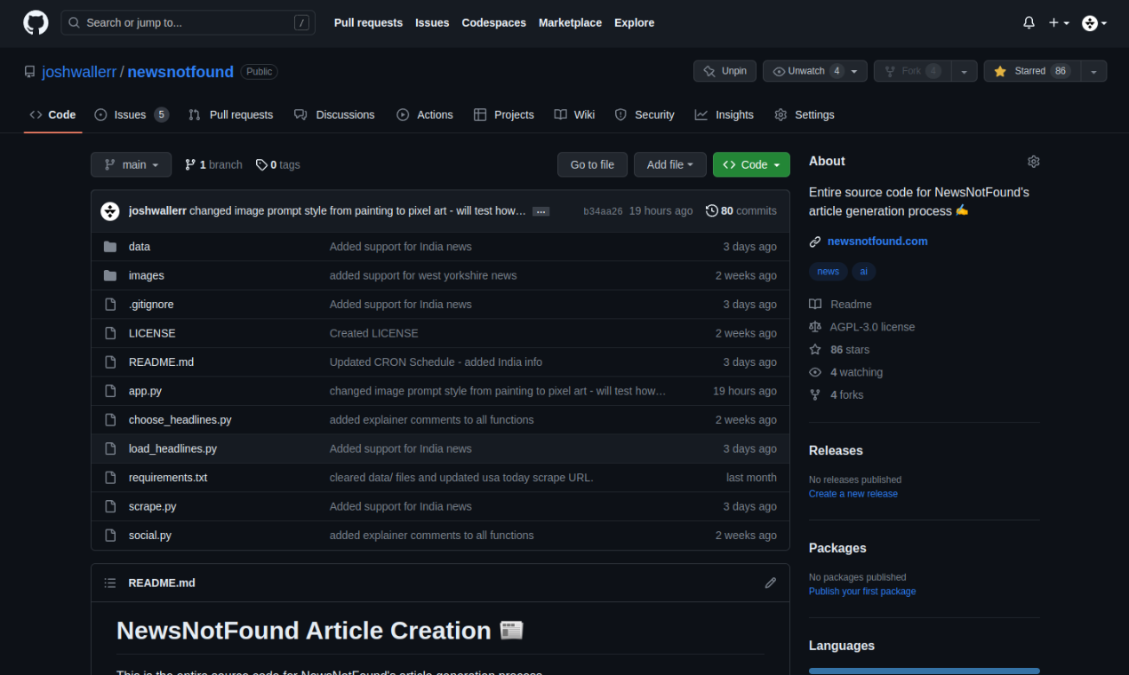1129x675 pixels.
Task: Open the LICENSE file
Action: pyautogui.click(x=152, y=333)
